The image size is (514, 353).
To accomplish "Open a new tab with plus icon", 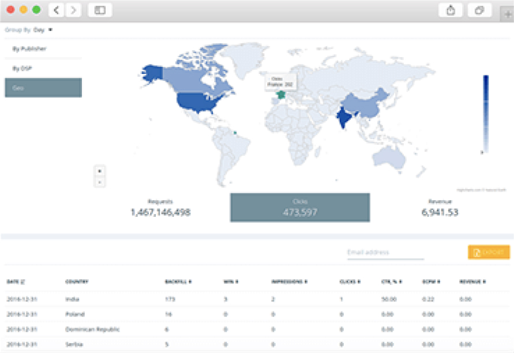I will 507,15.
